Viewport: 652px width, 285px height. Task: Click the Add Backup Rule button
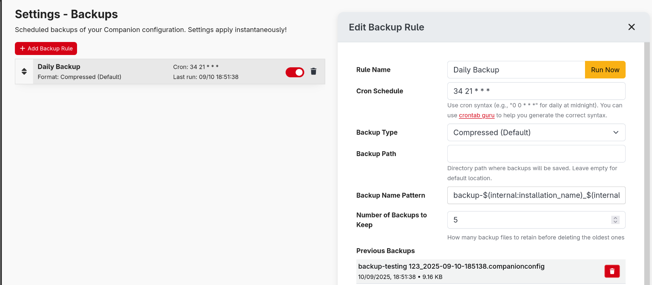pos(46,49)
